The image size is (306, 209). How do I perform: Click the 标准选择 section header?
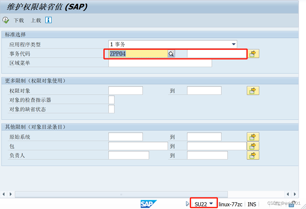150,35
